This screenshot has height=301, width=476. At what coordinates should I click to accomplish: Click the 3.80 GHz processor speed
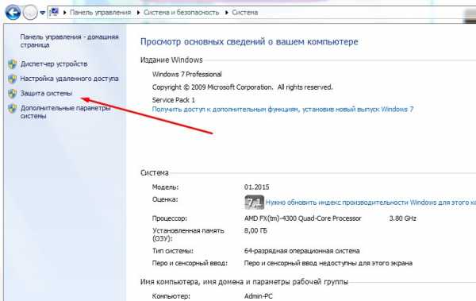click(402, 218)
